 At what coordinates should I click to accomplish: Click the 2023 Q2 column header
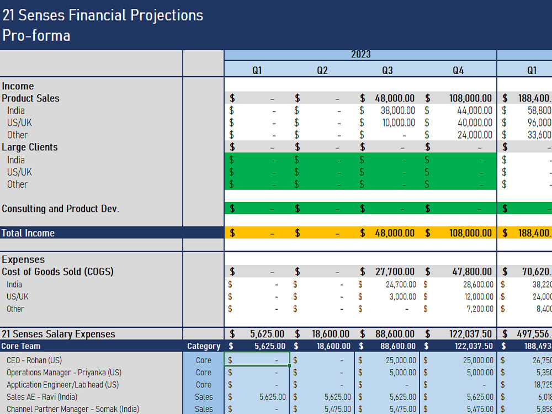tap(322, 71)
